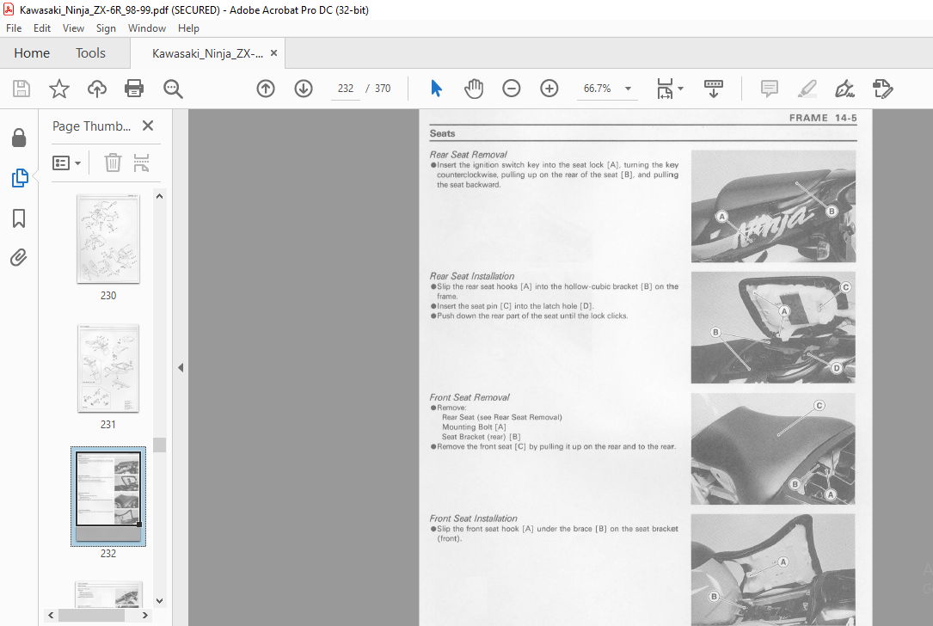933x626 pixels.
Task: Click the total page count 370
Action: pos(383,89)
